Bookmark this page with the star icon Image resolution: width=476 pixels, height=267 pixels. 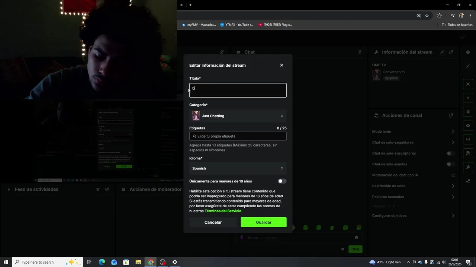(427, 16)
